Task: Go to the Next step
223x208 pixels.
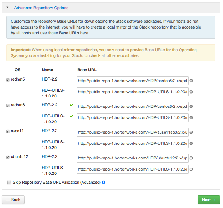Action: (x=209, y=200)
